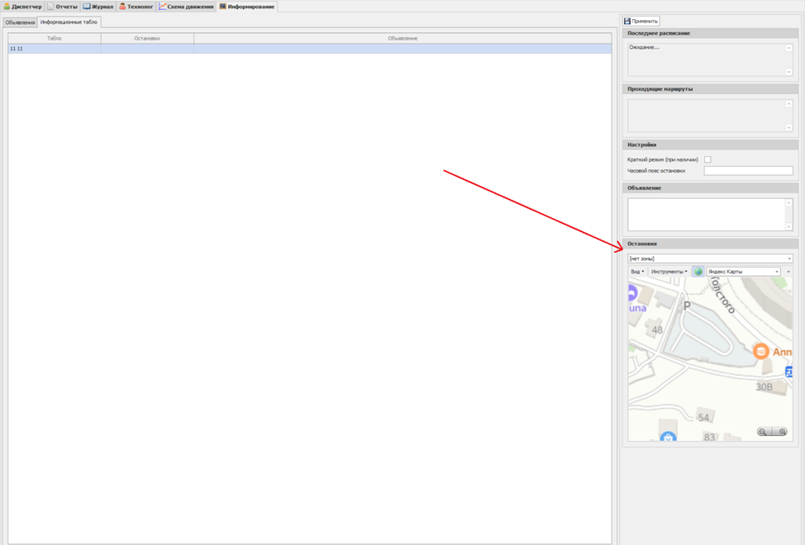The width and height of the screenshot is (805, 545).
Task: Click the parking P symbol on the map
Action: tap(686, 306)
